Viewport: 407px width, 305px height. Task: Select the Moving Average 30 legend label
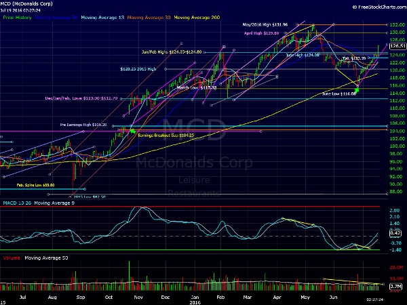pos(149,18)
